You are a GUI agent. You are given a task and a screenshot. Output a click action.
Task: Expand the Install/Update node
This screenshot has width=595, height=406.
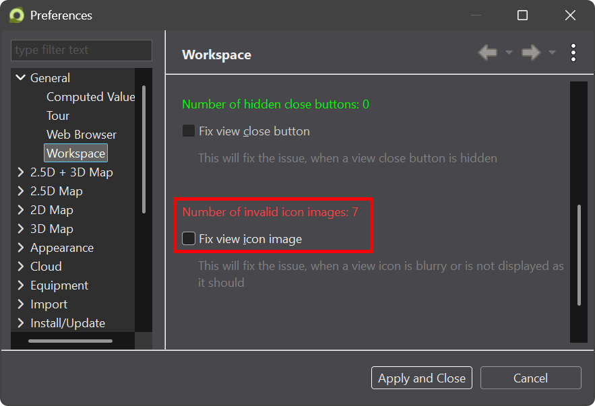tap(20, 323)
